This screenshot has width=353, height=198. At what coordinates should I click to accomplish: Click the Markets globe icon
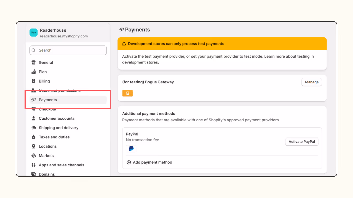(x=34, y=156)
